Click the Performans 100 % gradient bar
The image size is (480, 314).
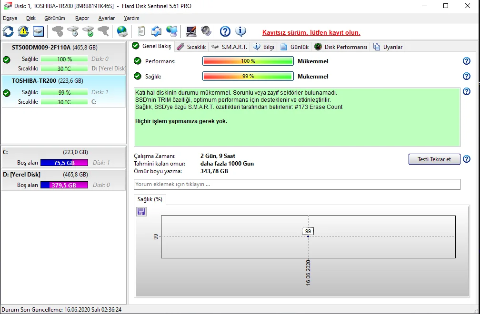pyautogui.click(x=248, y=61)
